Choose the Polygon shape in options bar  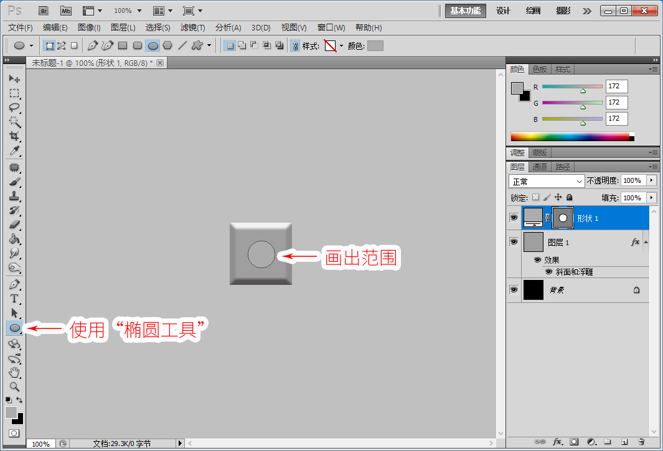[167, 45]
